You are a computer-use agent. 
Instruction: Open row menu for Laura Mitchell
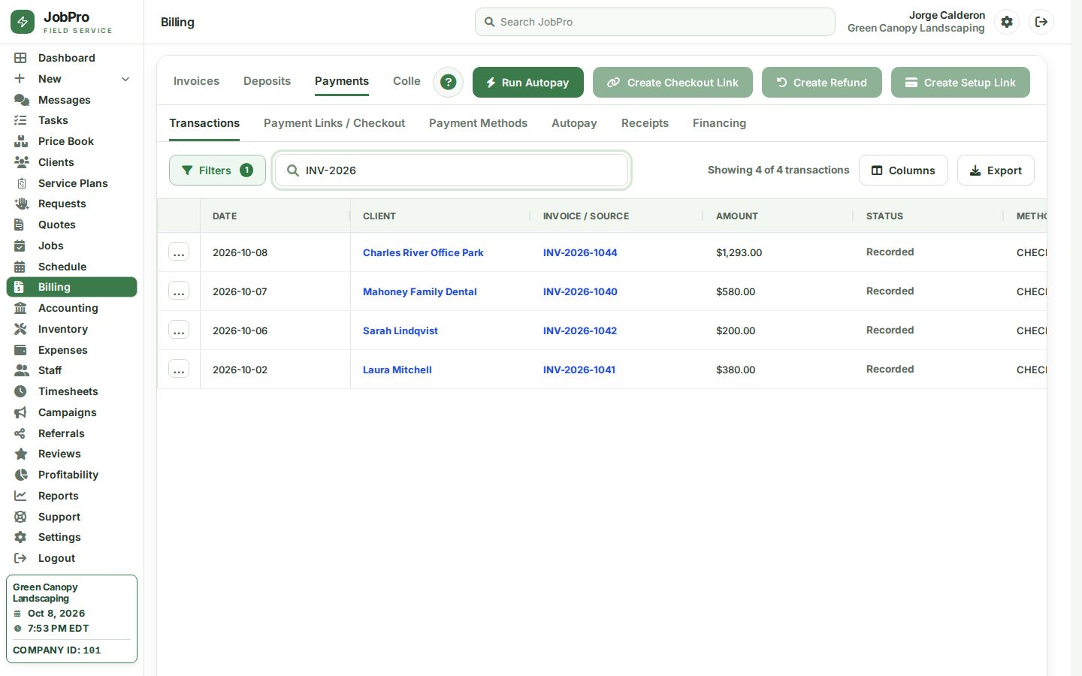click(179, 370)
